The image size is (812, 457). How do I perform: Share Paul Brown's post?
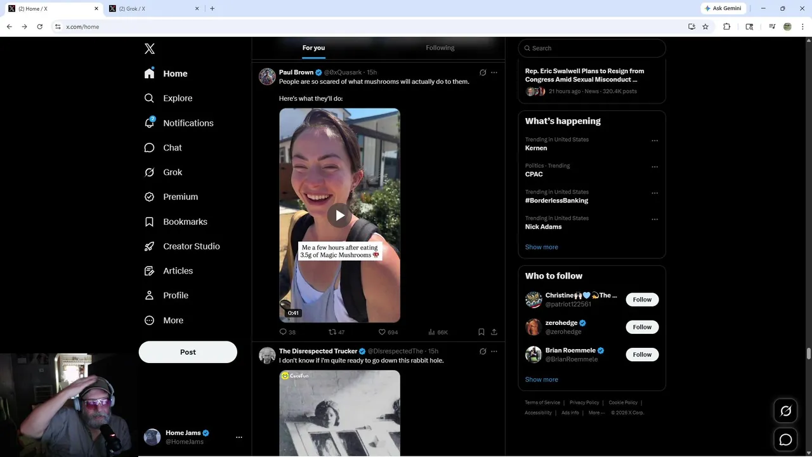[494, 332]
